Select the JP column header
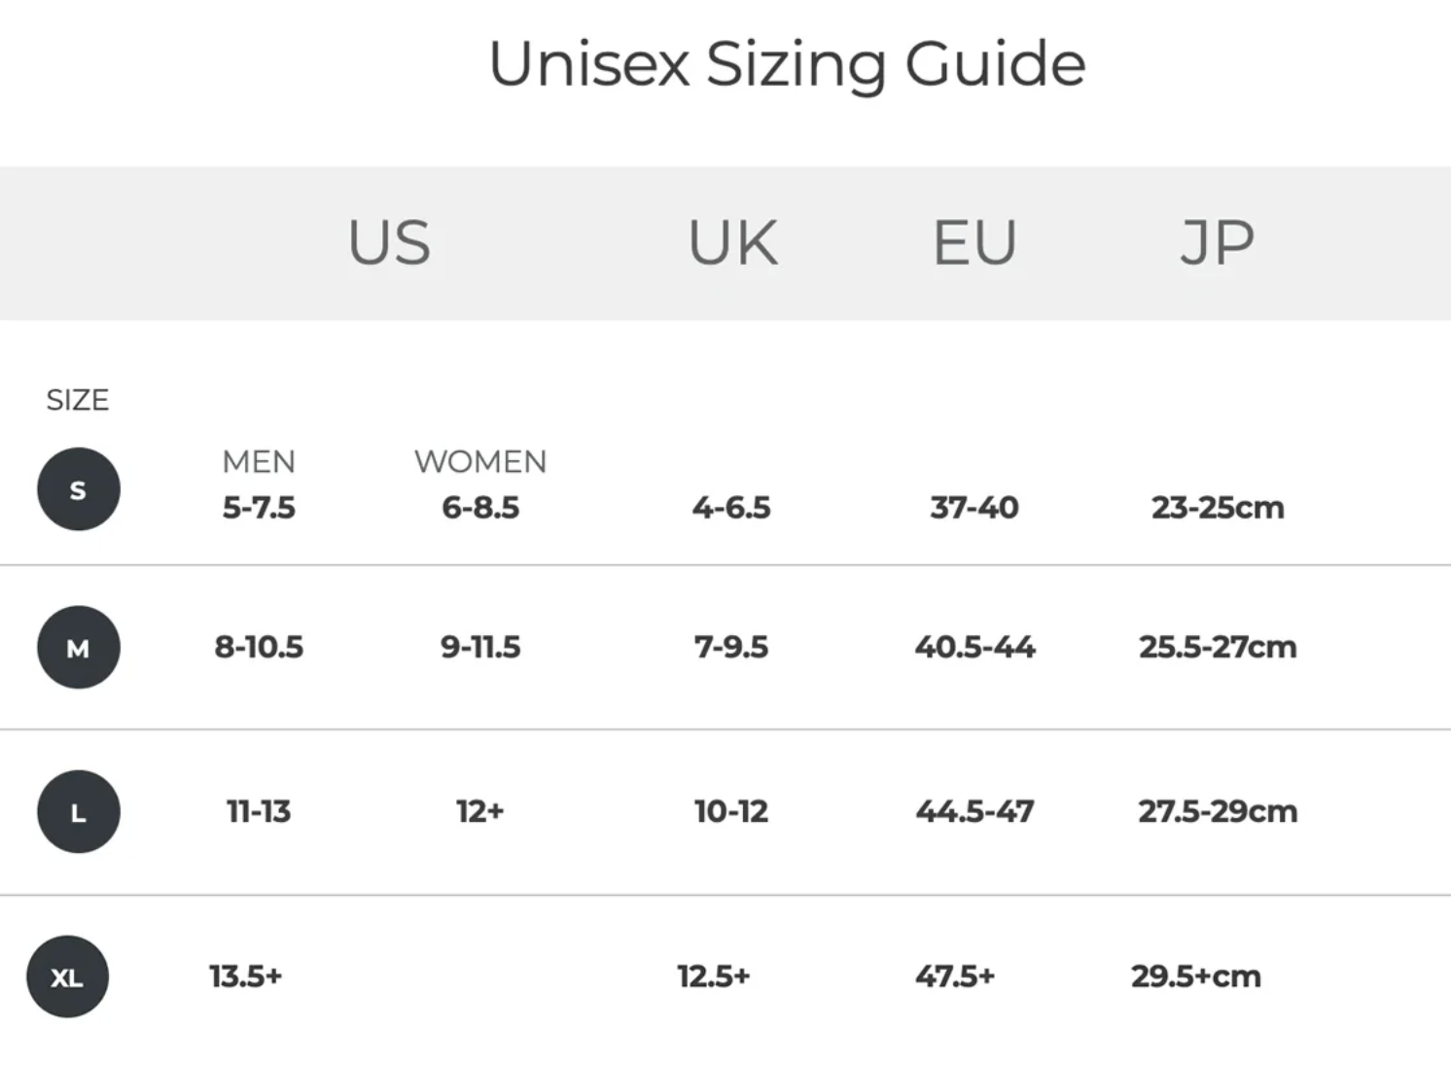The height and width of the screenshot is (1066, 1451). tap(1217, 243)
